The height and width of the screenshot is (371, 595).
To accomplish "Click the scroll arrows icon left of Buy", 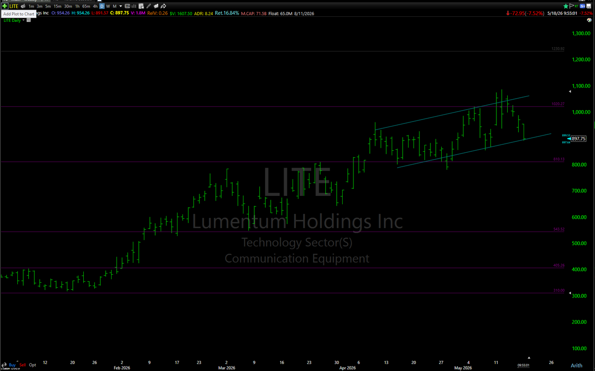I will coord(4,365).
